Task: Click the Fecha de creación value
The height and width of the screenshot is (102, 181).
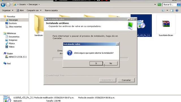Action: (x=105, y=97)
